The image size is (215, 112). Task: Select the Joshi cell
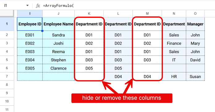[x=59, y=43]
